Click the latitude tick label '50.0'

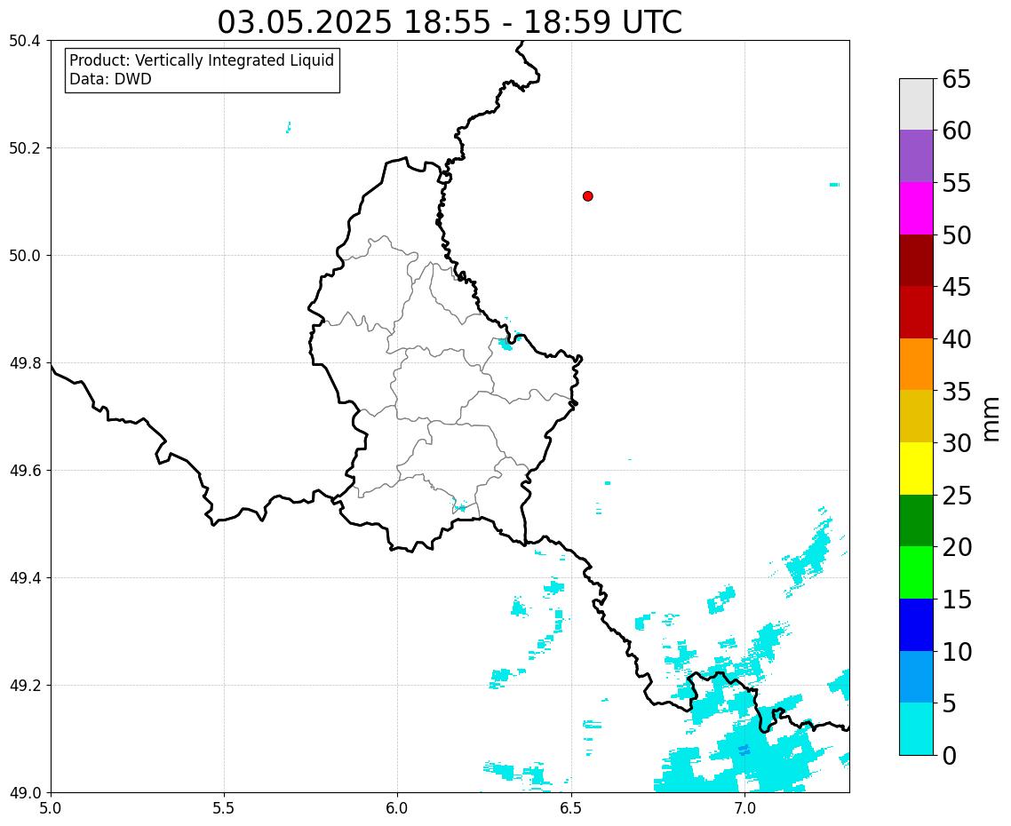[x=25, y=256]
